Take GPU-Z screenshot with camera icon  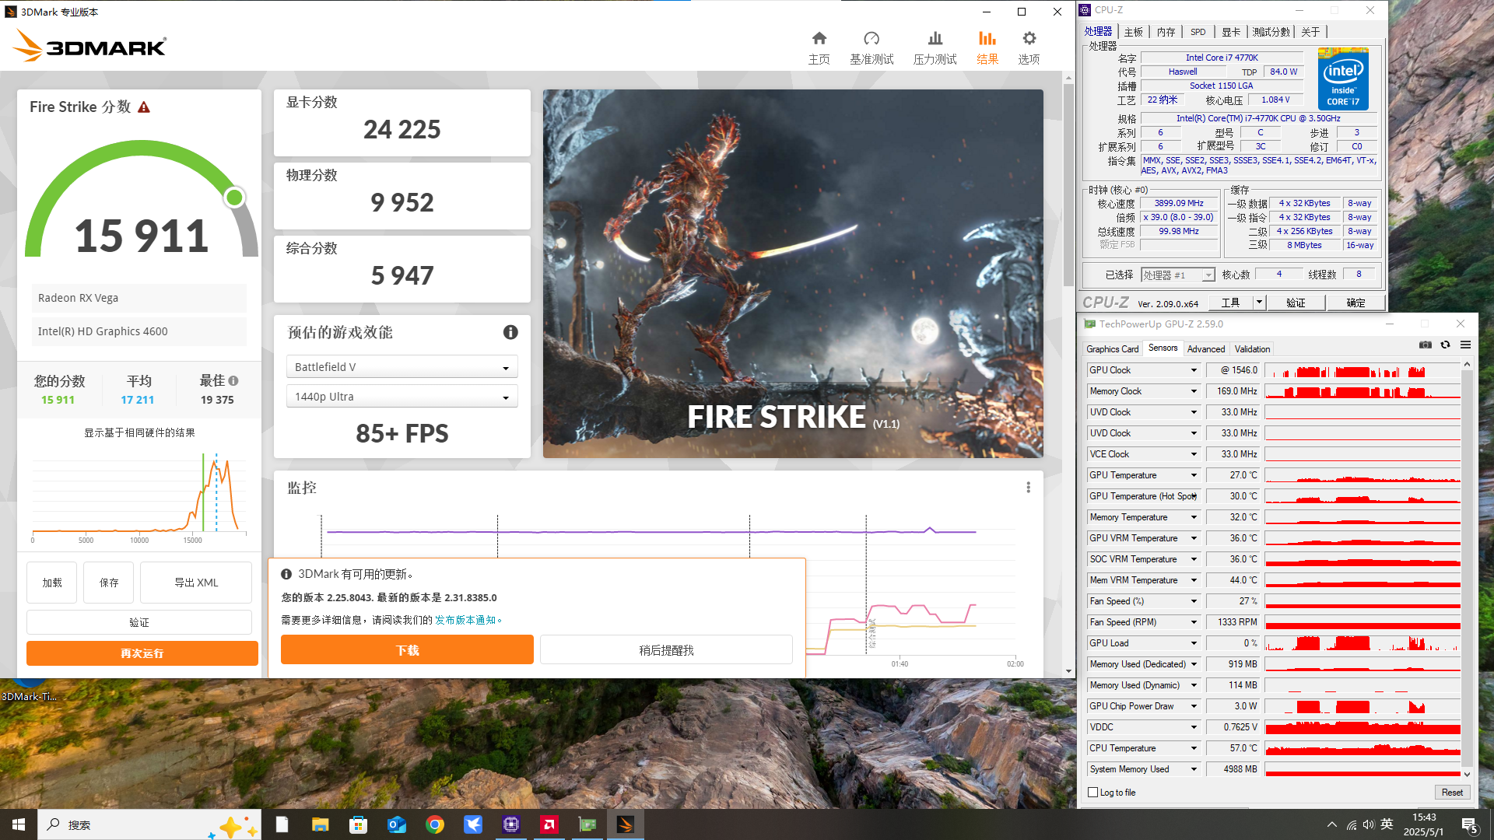1425,345
